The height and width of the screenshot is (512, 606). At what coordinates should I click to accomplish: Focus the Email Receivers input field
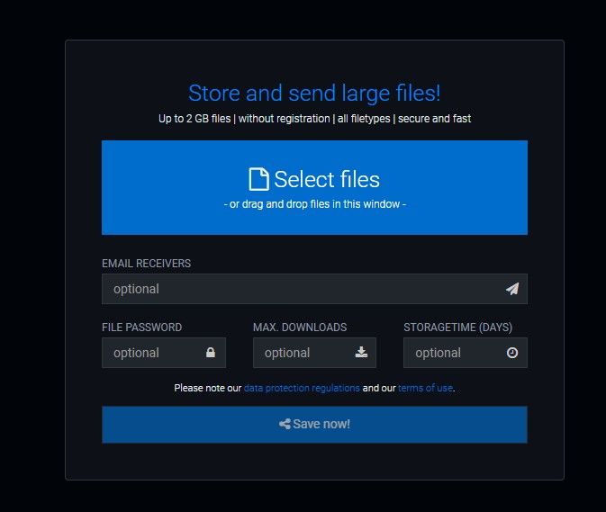pos(314,289)
